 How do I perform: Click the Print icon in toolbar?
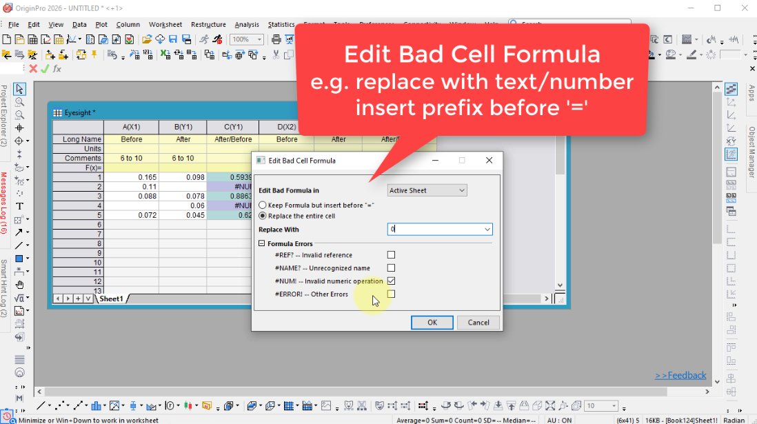tap(276, 39)
